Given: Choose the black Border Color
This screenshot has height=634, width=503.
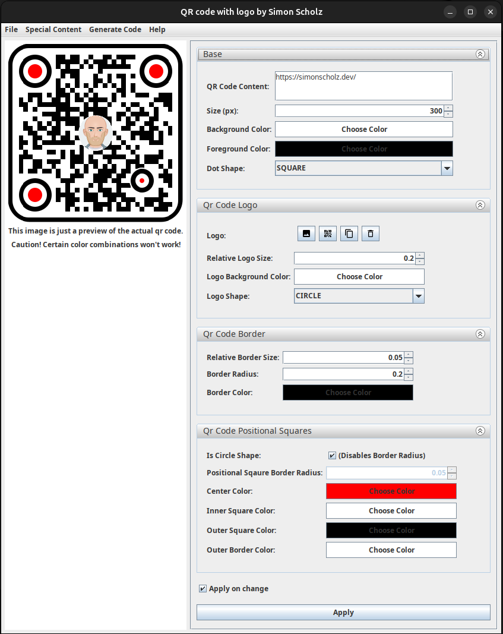Looking at the screenshot, I should (x=348, y=393).
